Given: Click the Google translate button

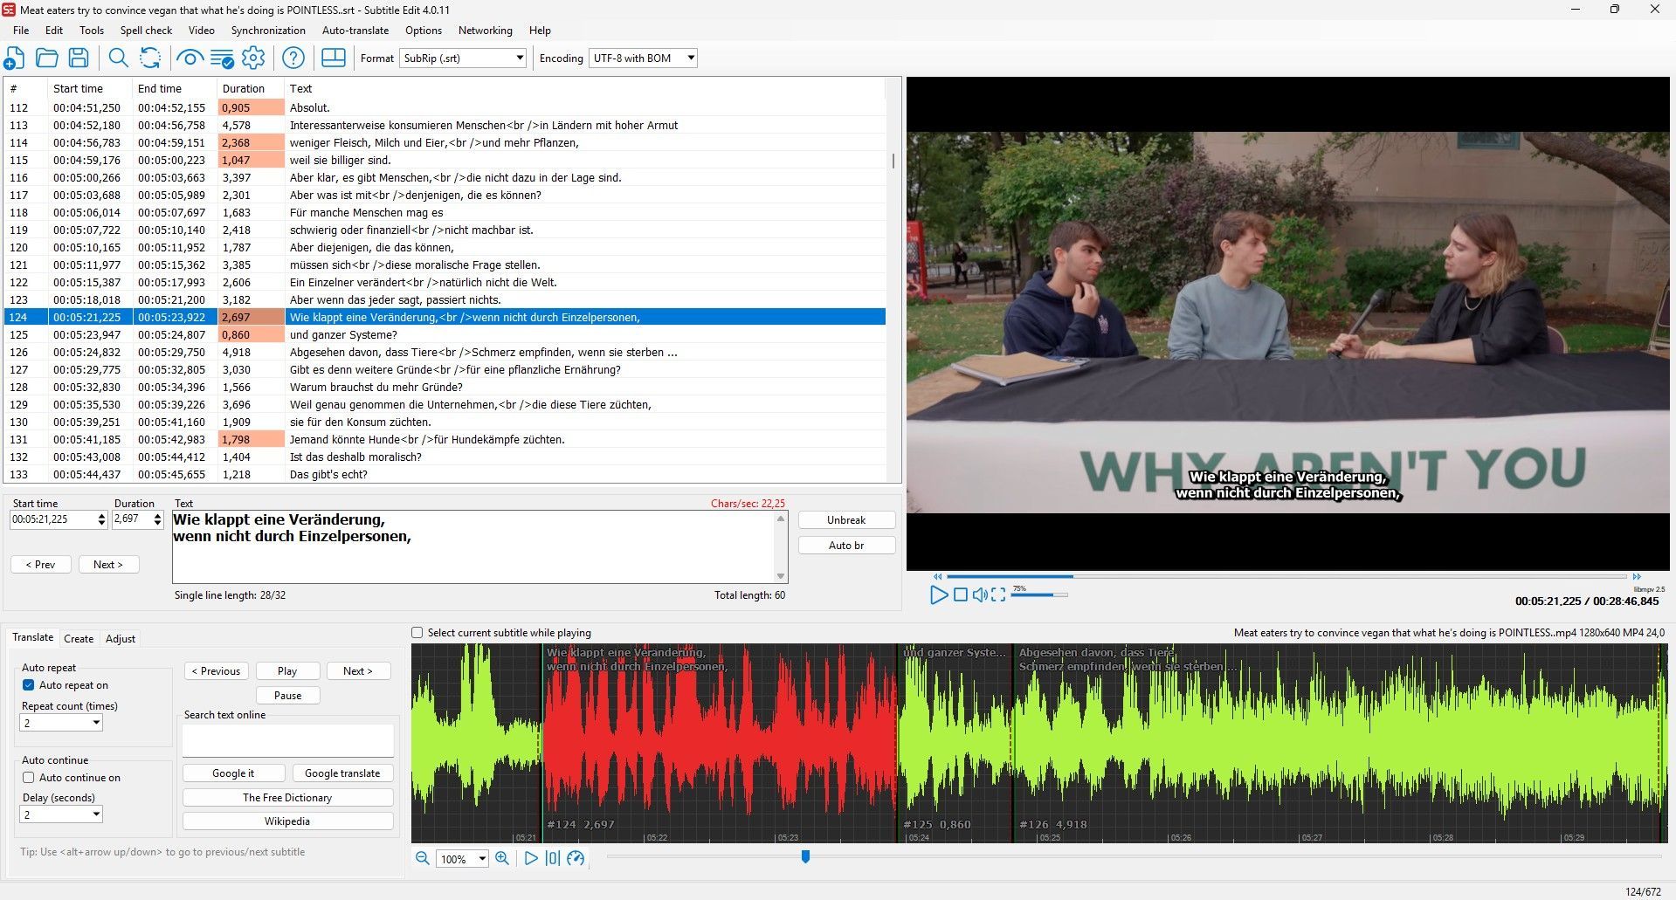Looking at the screenshot, I should 342,773.
